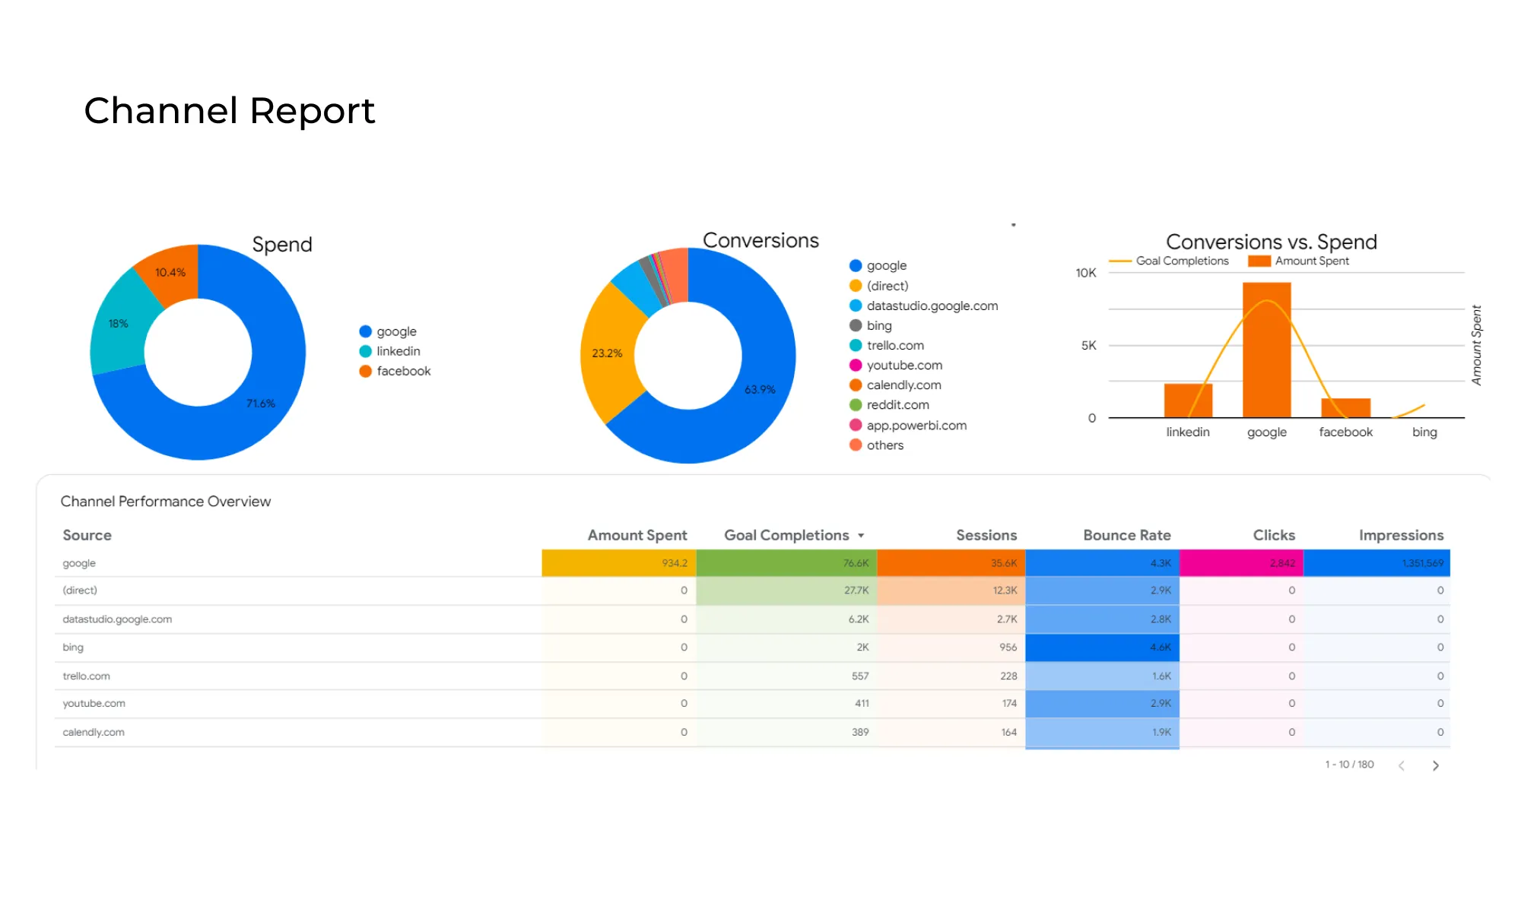
Task: Go to the previous table page arrow
Action: (x=1401, y=765)
